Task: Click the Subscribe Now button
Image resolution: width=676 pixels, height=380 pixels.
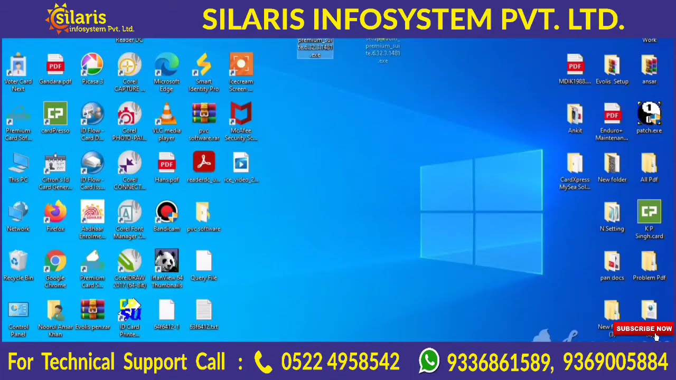Action: click(x=644, y=328)
